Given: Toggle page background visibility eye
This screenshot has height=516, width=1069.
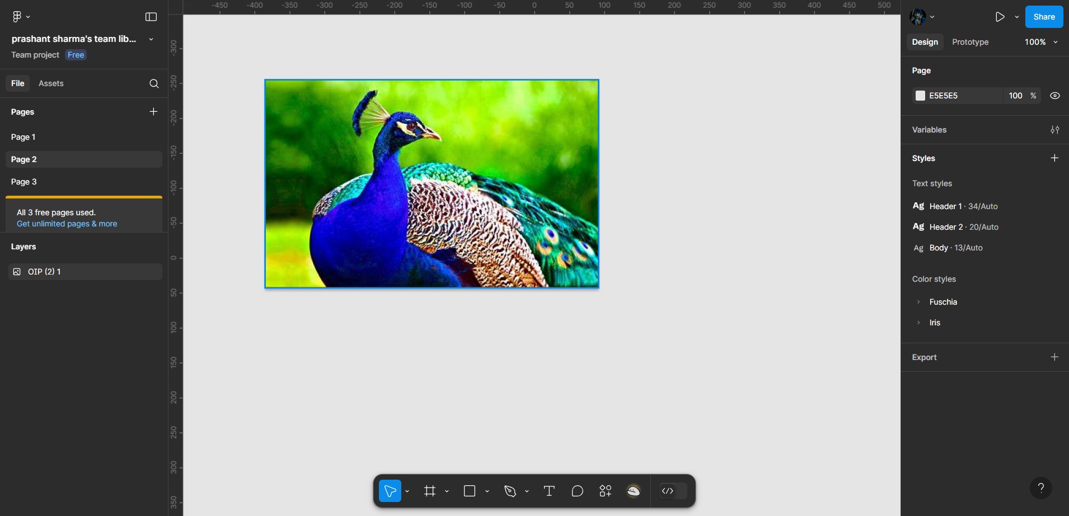Looking at the screenshot, I should point(1054,96).
